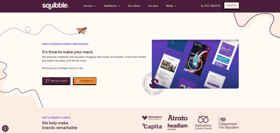Click the Atrato client logo
The height and width of the screenshot is (133, 280).
[x=177, y=118]
